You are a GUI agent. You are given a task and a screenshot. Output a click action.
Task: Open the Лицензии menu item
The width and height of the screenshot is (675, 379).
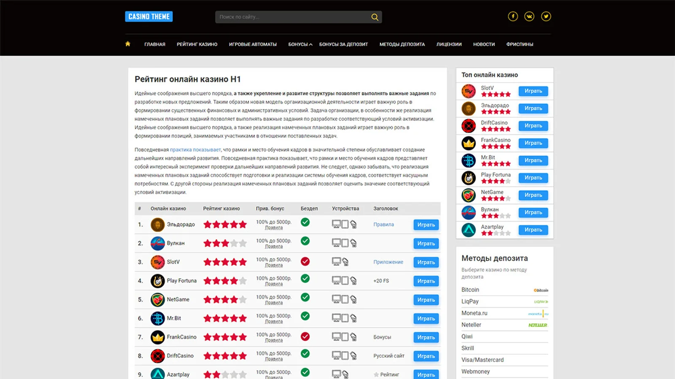tap(449, 44)
